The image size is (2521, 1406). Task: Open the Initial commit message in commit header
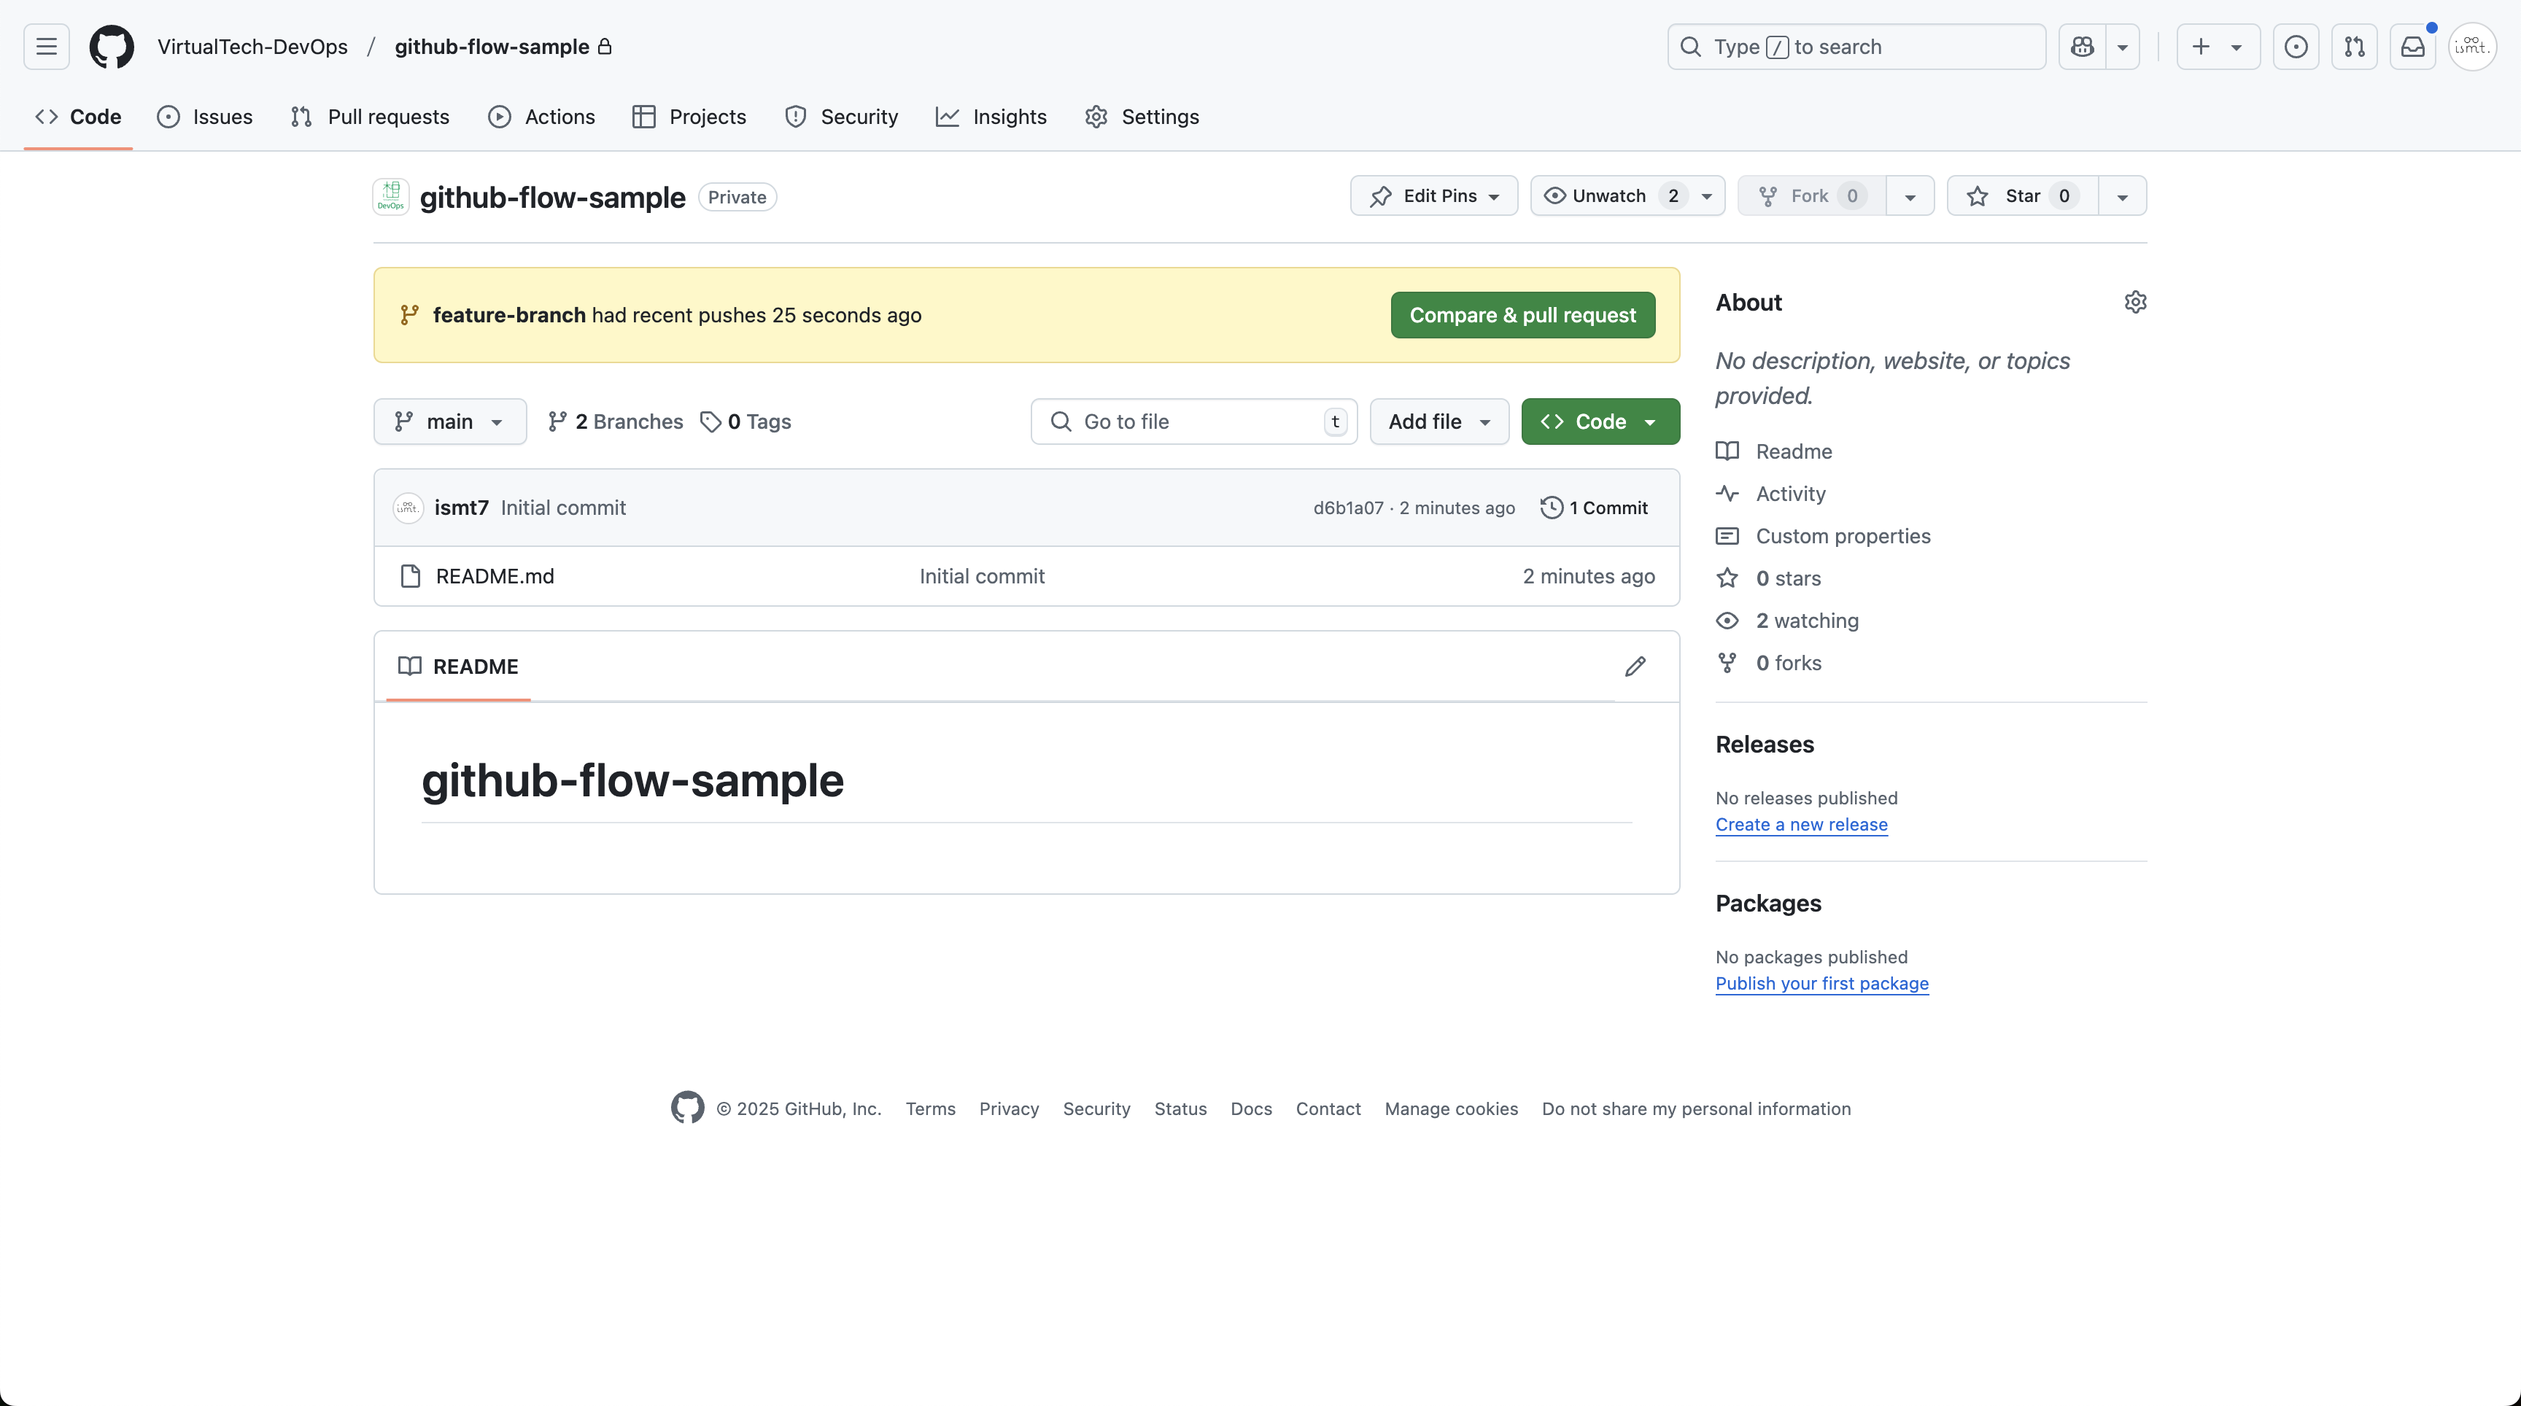coord(562,508)
